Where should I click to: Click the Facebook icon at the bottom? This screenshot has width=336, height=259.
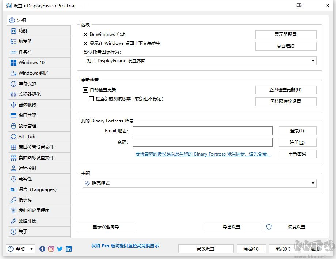(x=42, y=249)
